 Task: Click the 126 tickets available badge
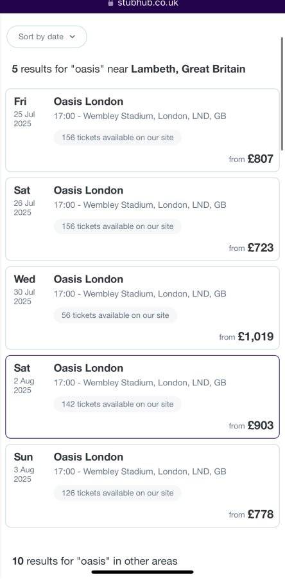click(x=117, y=493)
